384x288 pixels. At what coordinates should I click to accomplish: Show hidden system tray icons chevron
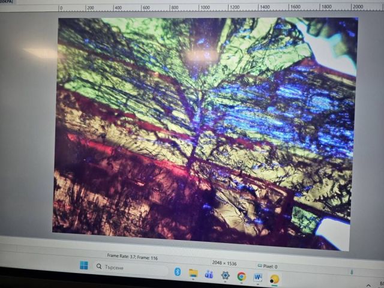pyautogui.click(x=368, y=286)
